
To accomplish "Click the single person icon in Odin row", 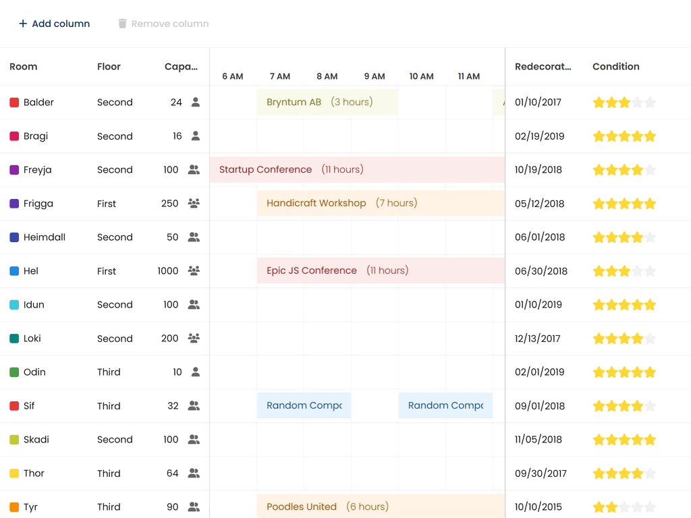I will click(196, 372).
